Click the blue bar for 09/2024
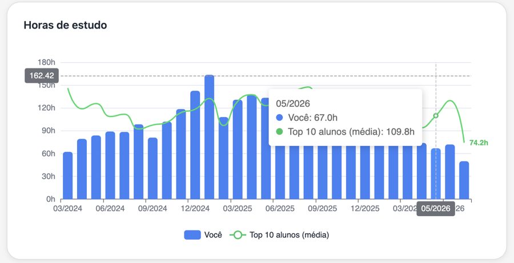514x263 pixels. point(152,168)
